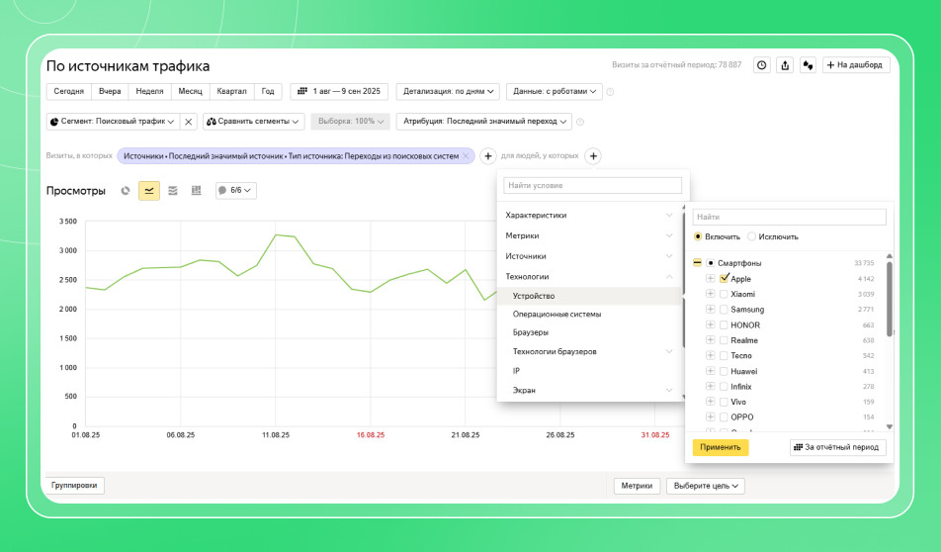Switch to column chart view
Screen dimensions: 941x552
tap(197, 190)
